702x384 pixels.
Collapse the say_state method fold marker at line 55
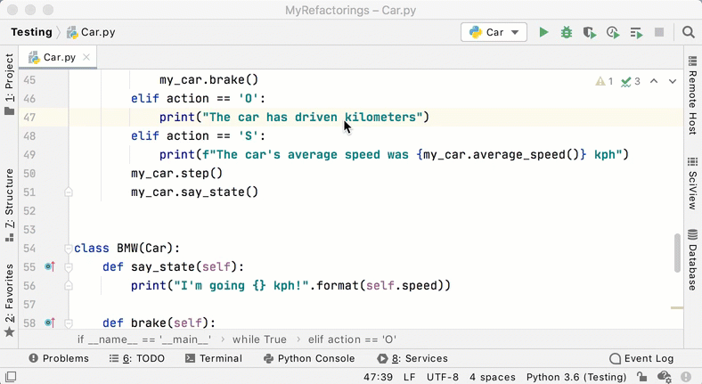pos(69,266)
